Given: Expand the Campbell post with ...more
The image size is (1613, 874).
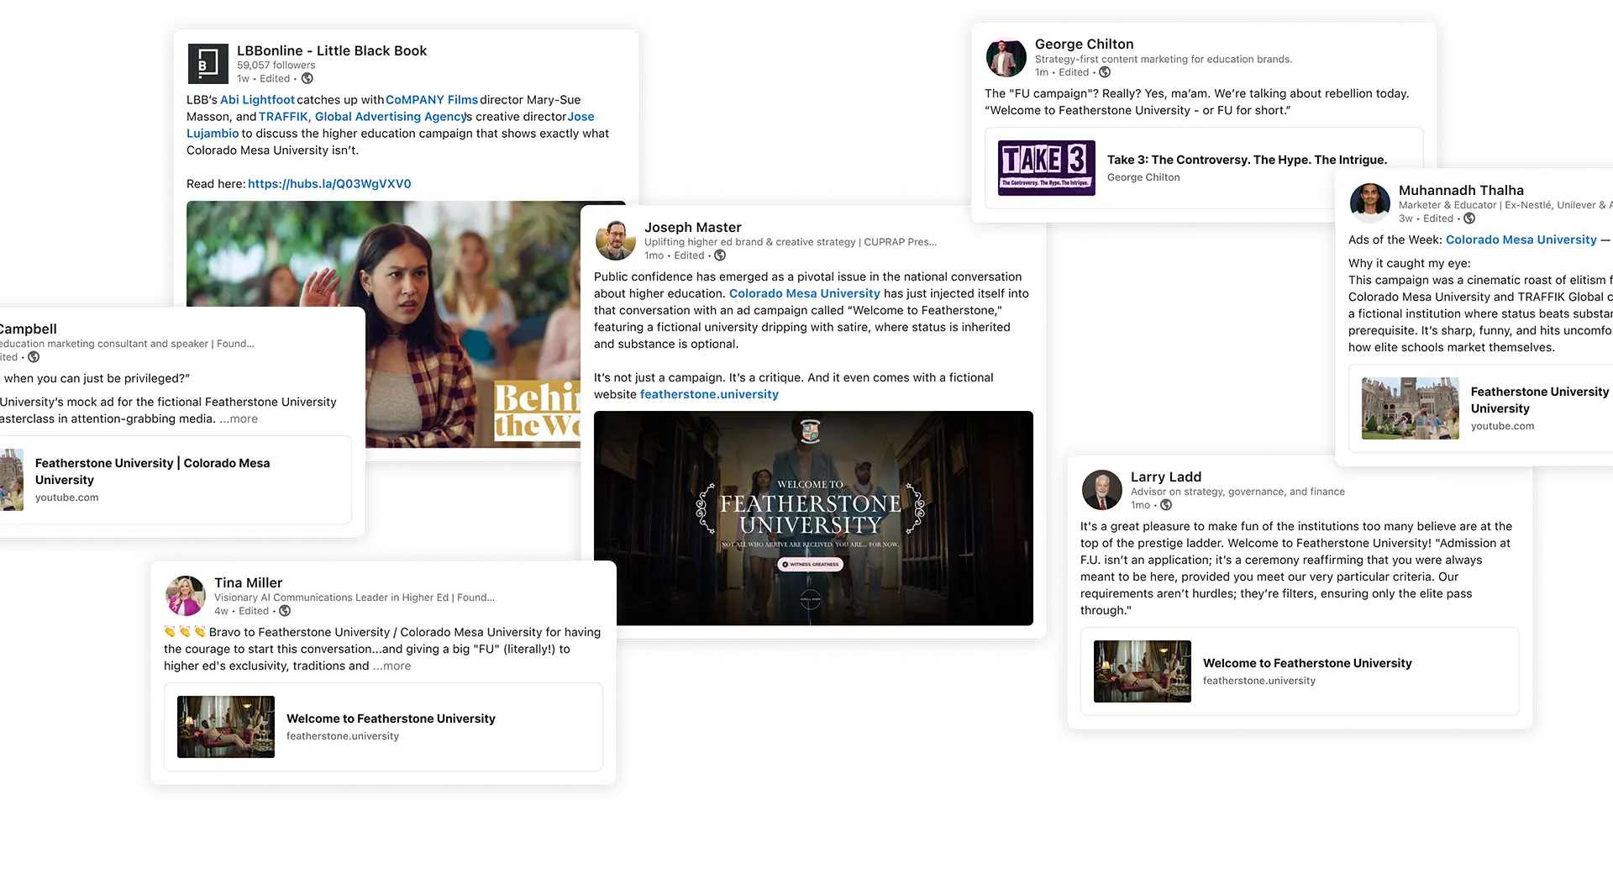Looking at the screenshot, I should (239, 419).
